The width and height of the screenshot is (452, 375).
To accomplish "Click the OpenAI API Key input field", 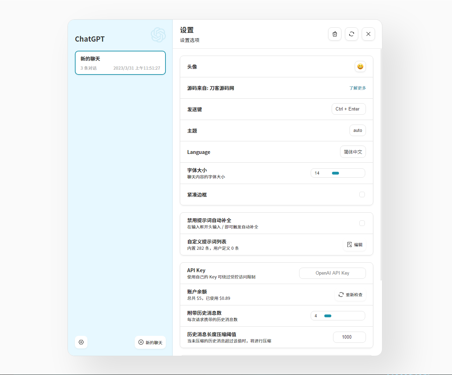I will 332,273.
